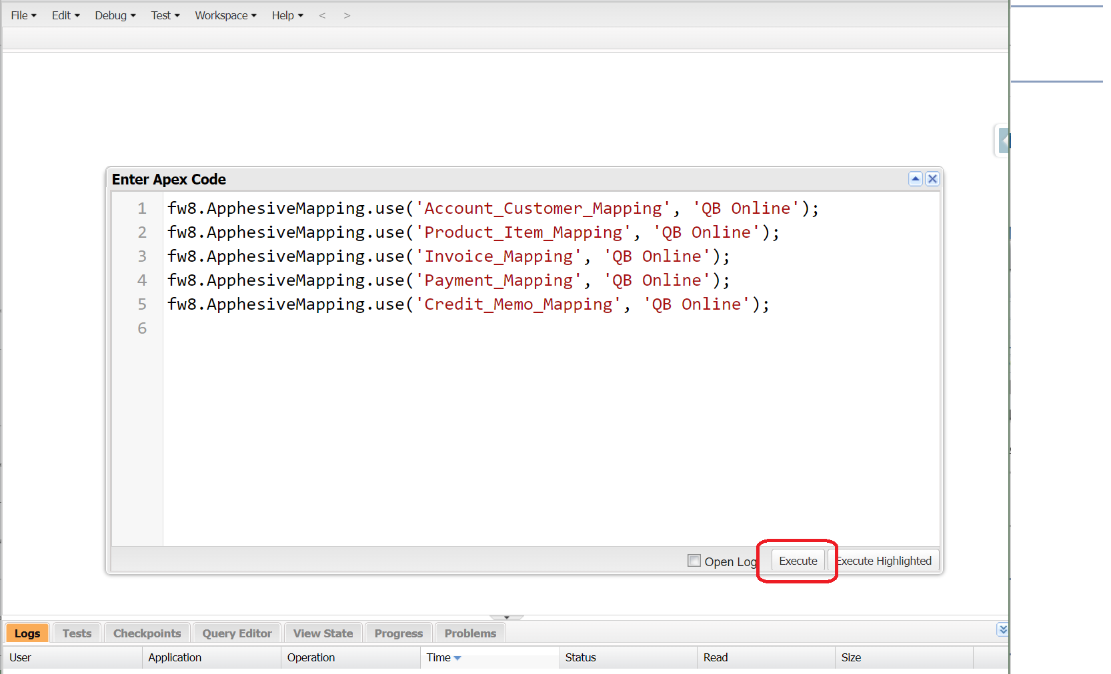
Task: Click the previous tab arrow in menu bar
Action: pos(322,15)
